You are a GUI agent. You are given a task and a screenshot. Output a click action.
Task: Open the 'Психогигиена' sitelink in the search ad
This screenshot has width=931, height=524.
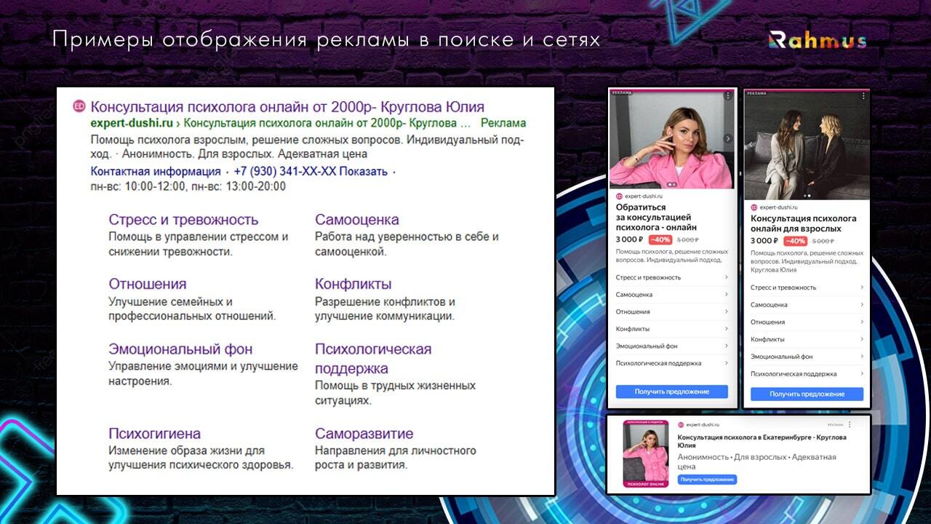coord(154,433)
